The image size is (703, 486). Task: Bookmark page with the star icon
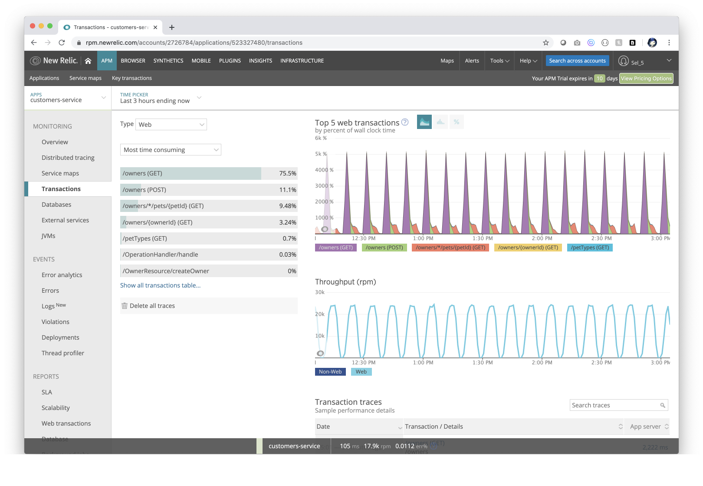click(546, 43)
